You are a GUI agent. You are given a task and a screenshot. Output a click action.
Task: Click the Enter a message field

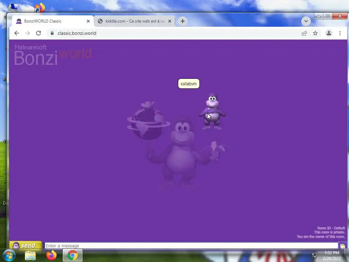(x=191, y=246)
